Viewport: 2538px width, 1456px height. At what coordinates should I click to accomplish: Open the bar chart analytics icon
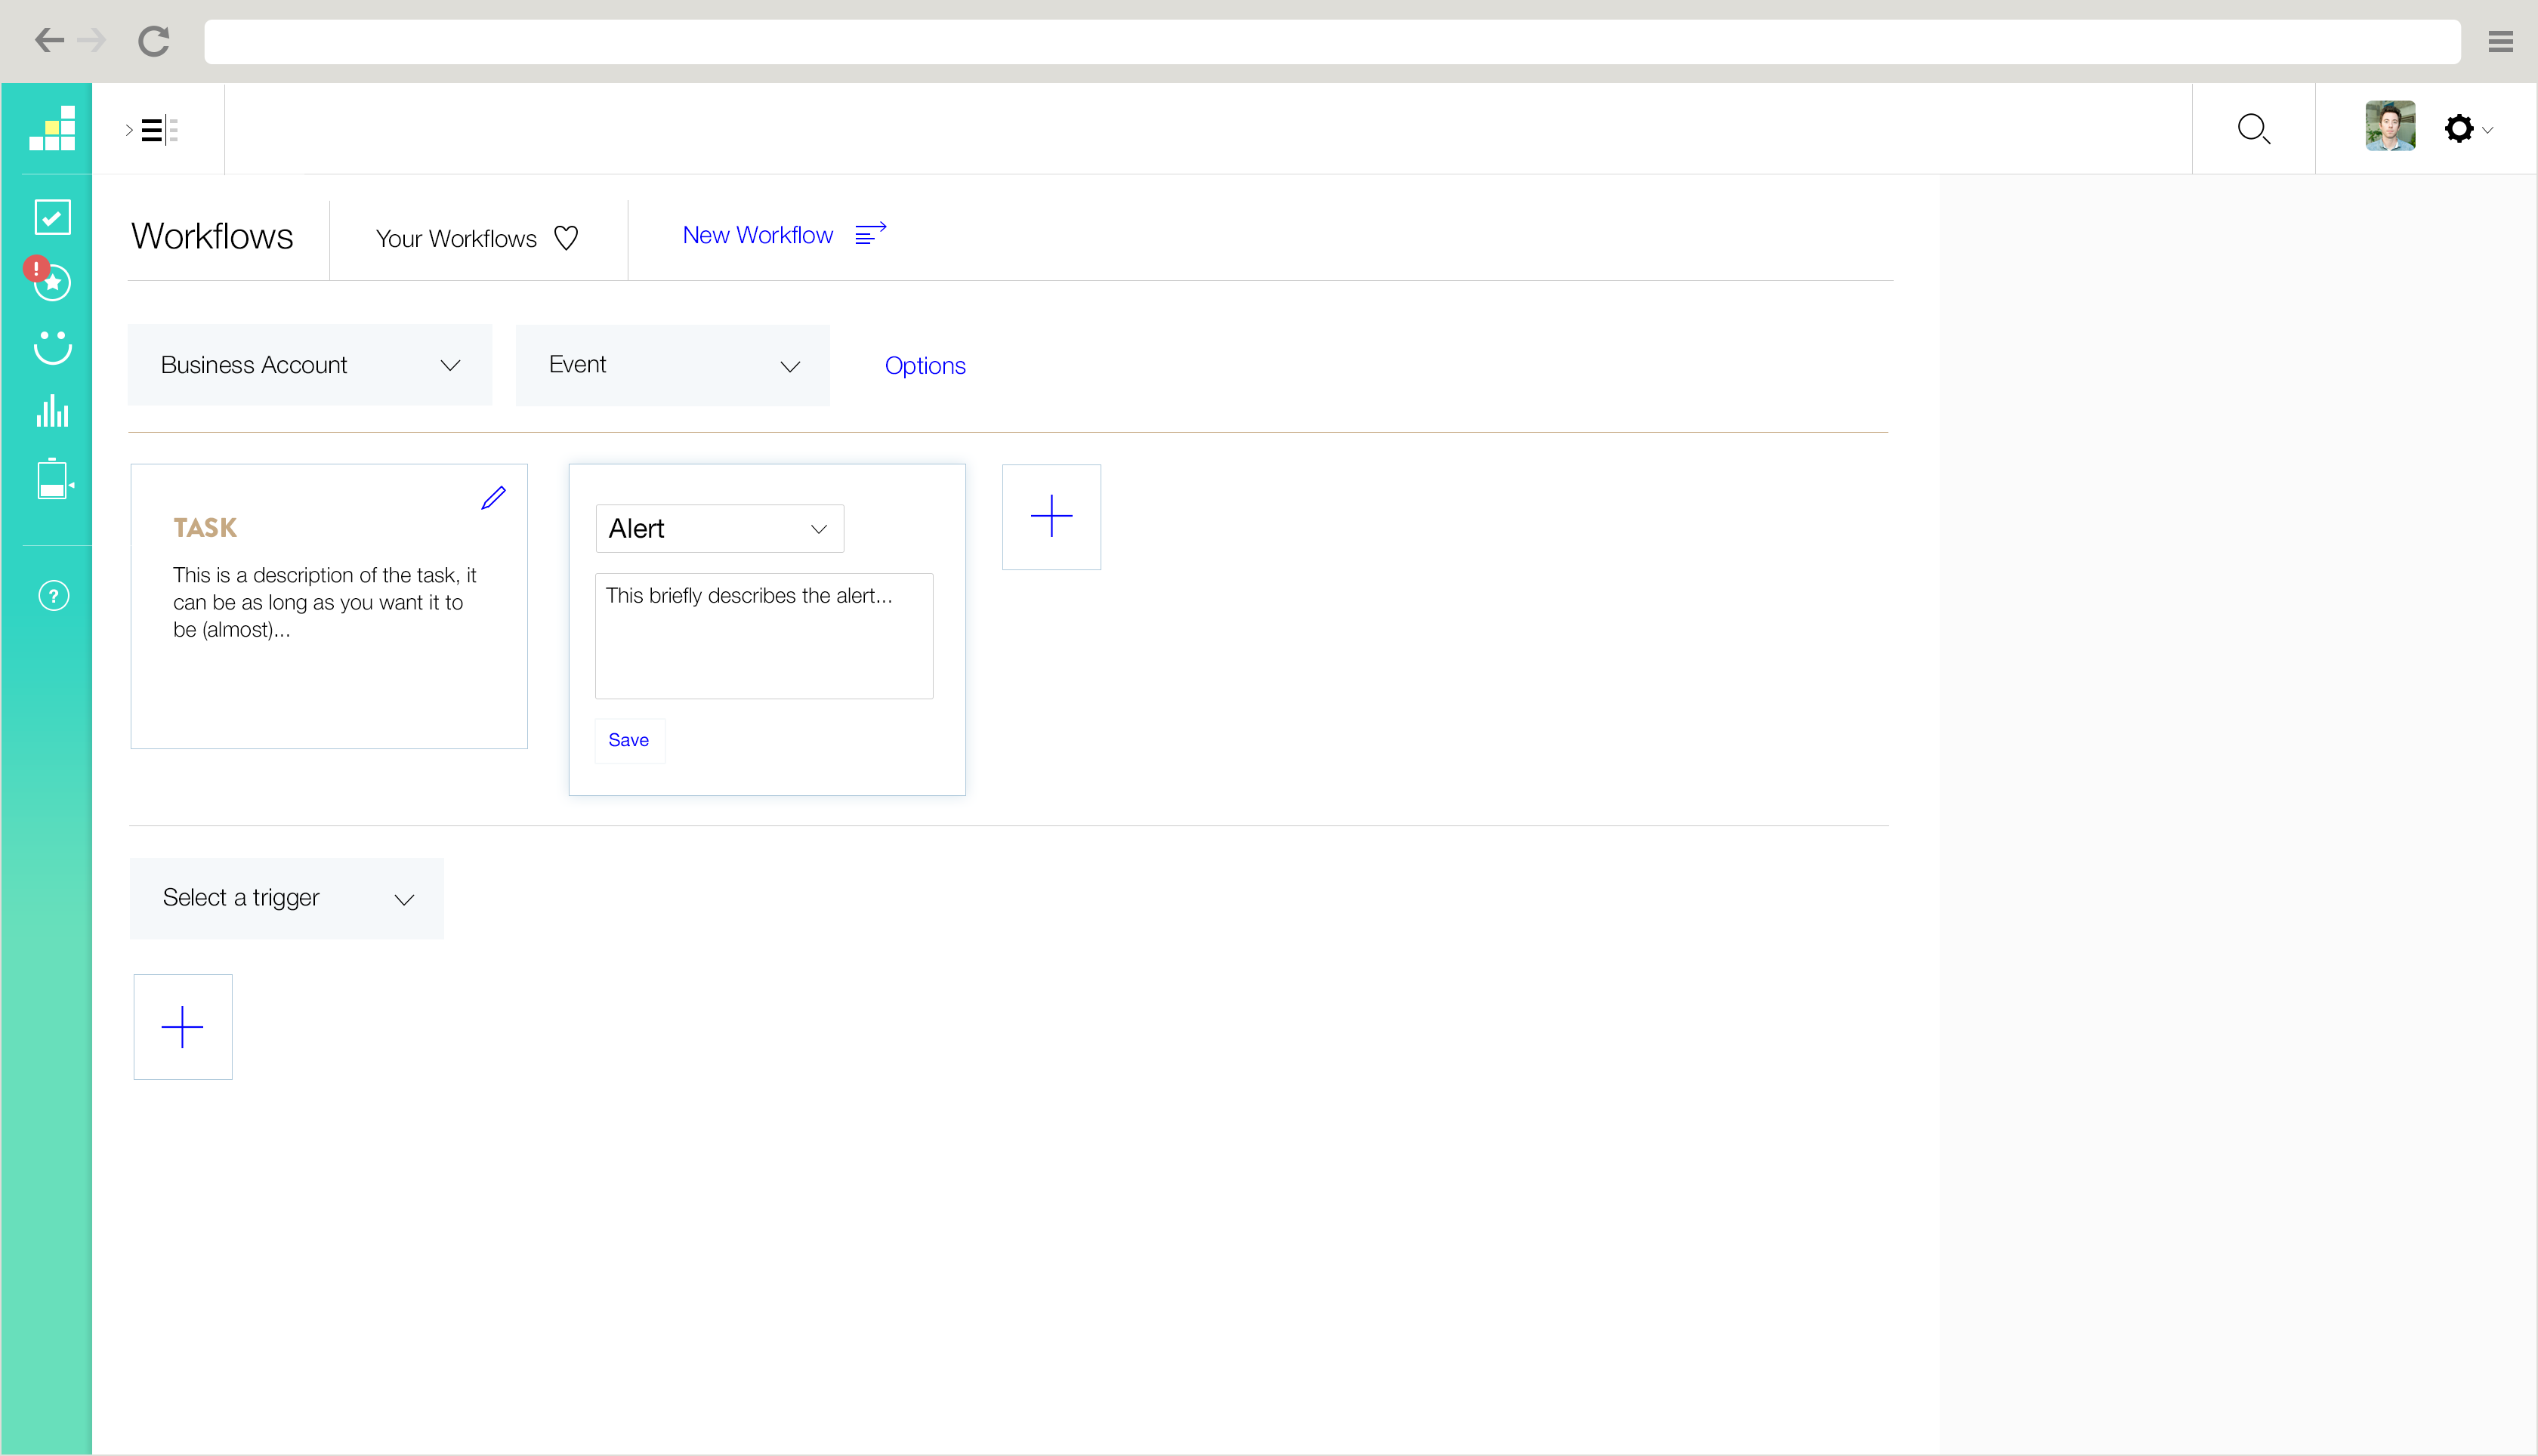click(52, 411)
